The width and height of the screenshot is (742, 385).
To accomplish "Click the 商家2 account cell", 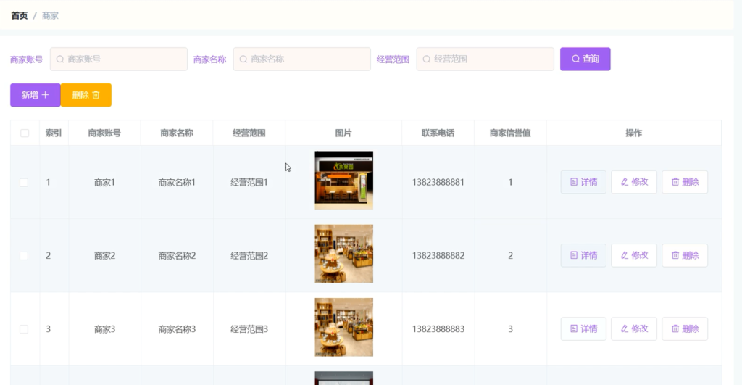I will click(x=104, y=256).
